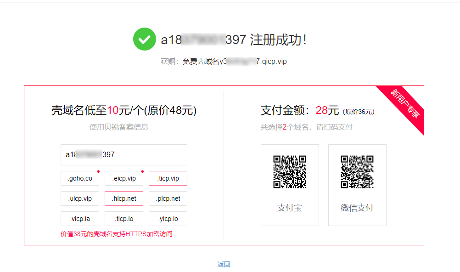
Task: Select the .uicp.vip domain suffix
Action: [80, 198]
